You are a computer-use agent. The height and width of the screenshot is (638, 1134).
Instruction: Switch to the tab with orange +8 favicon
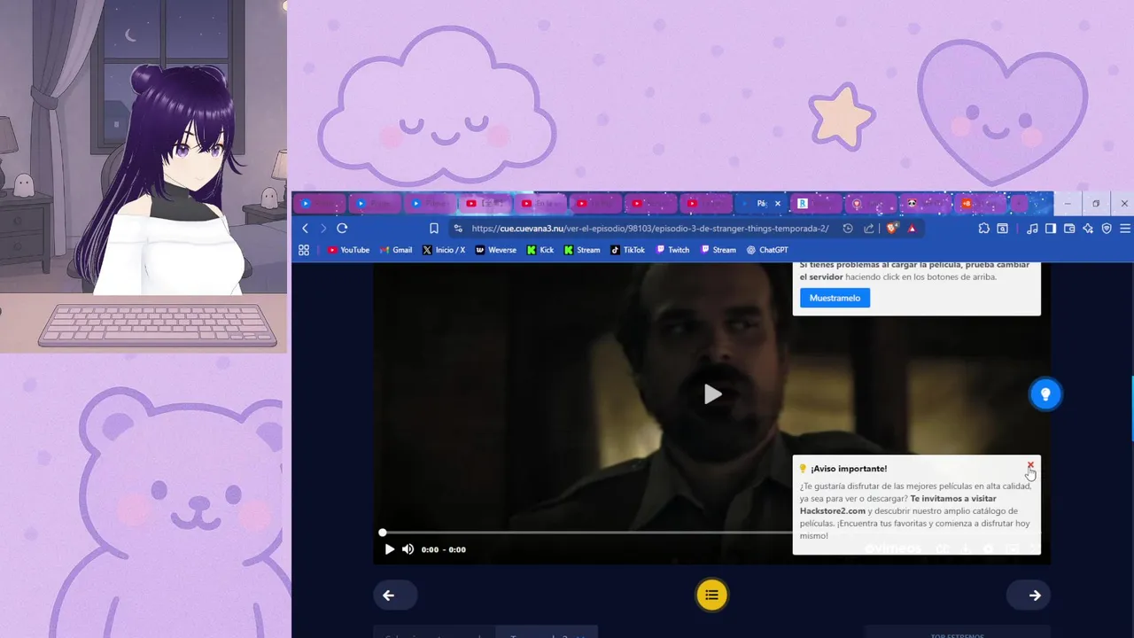(979, 204)
